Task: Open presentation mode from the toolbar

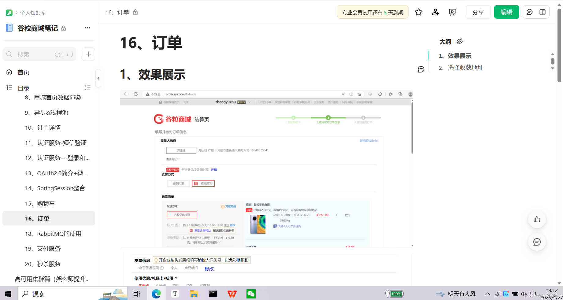Action: click(452, 12)
